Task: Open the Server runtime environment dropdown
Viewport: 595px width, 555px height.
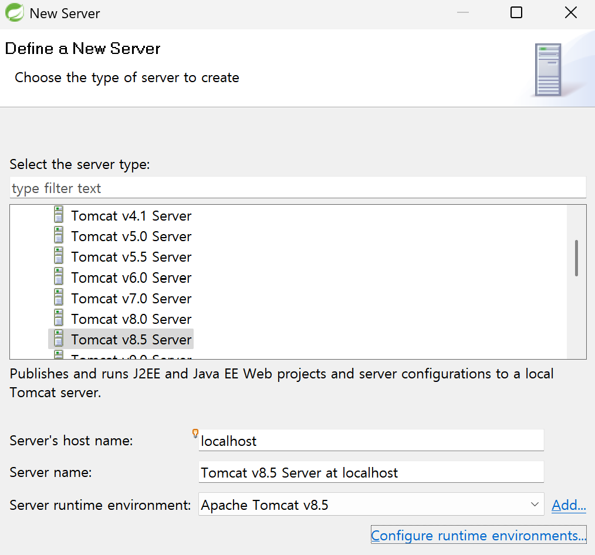Action: [371, 505]
